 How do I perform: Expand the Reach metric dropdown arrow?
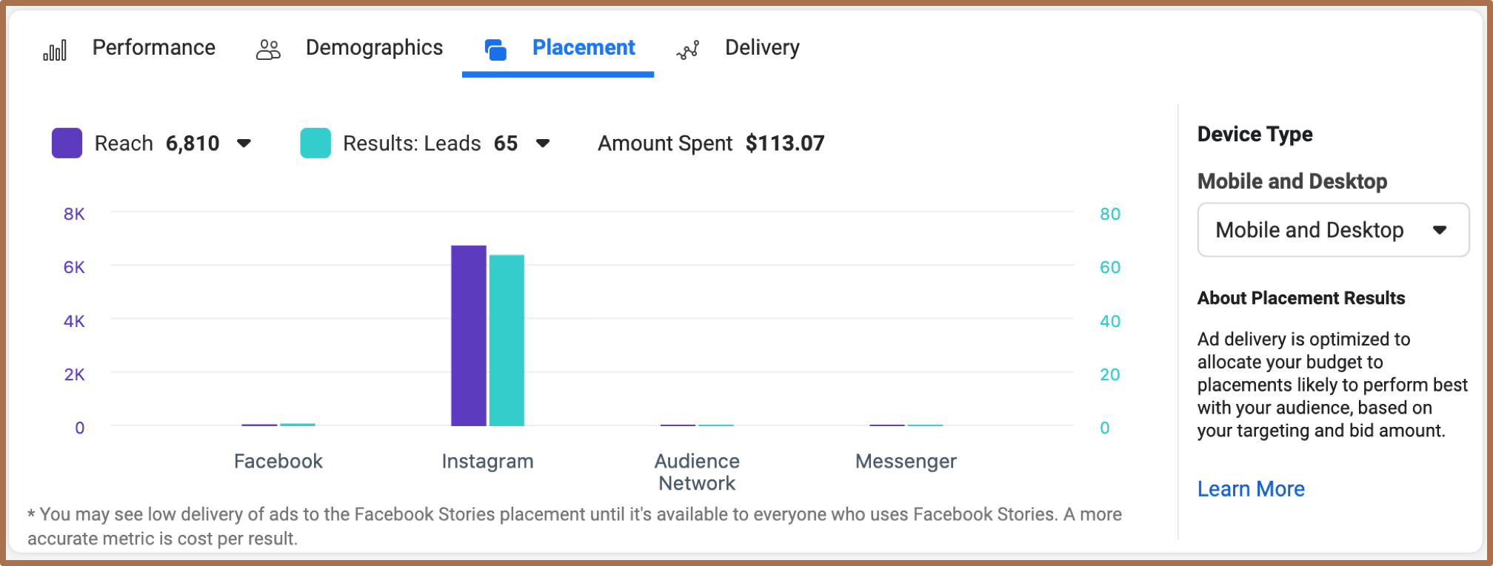pos(244,143)
